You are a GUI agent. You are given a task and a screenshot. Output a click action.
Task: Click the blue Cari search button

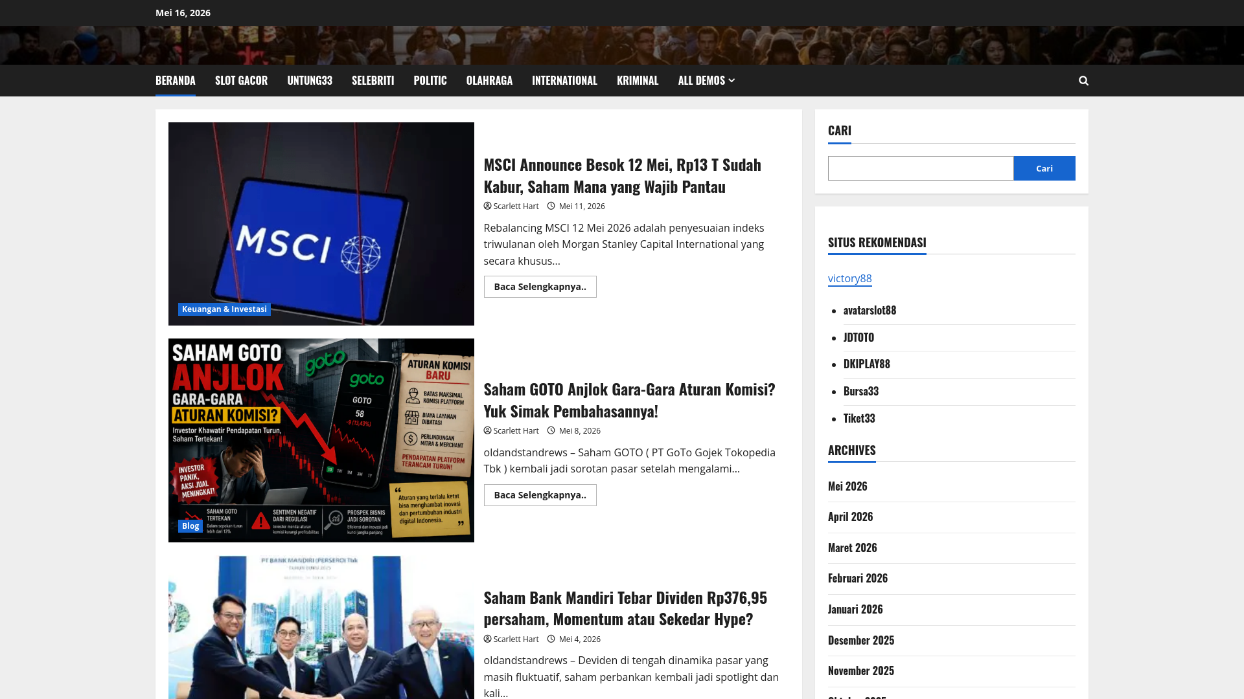pyautogui.click(x=1044, y=168)
